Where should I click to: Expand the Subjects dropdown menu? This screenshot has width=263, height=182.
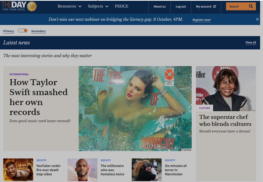(98, 7)
